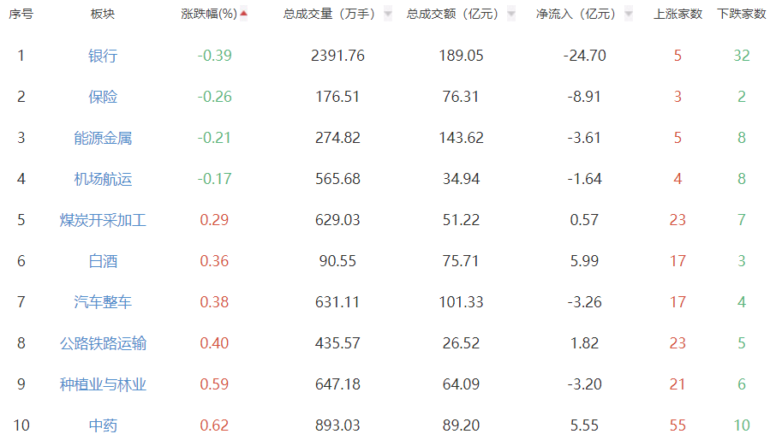The width and height of the screenshot is (770, 446).
Task: Click the red sort arrow beside 涨跌幅(%)
Action: coord(244,14)
